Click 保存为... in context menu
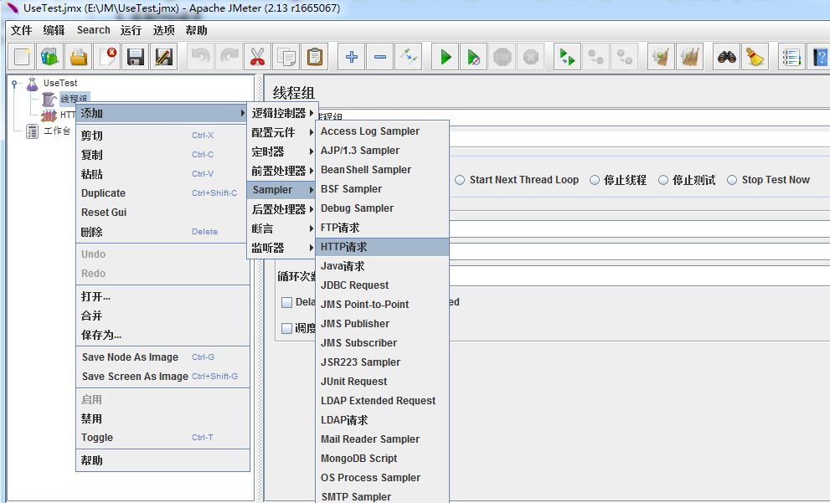830x503 pixels. 162,335
